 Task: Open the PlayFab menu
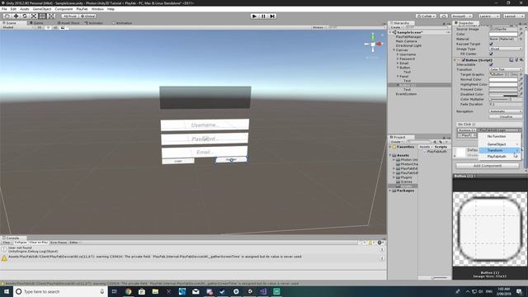82,9
